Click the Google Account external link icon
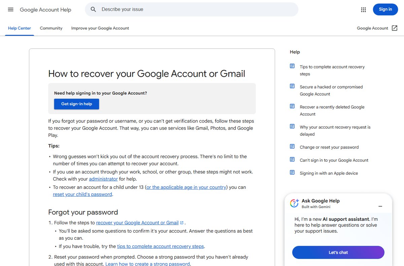Viewport: 404px width, 266px height. (395, 28)
